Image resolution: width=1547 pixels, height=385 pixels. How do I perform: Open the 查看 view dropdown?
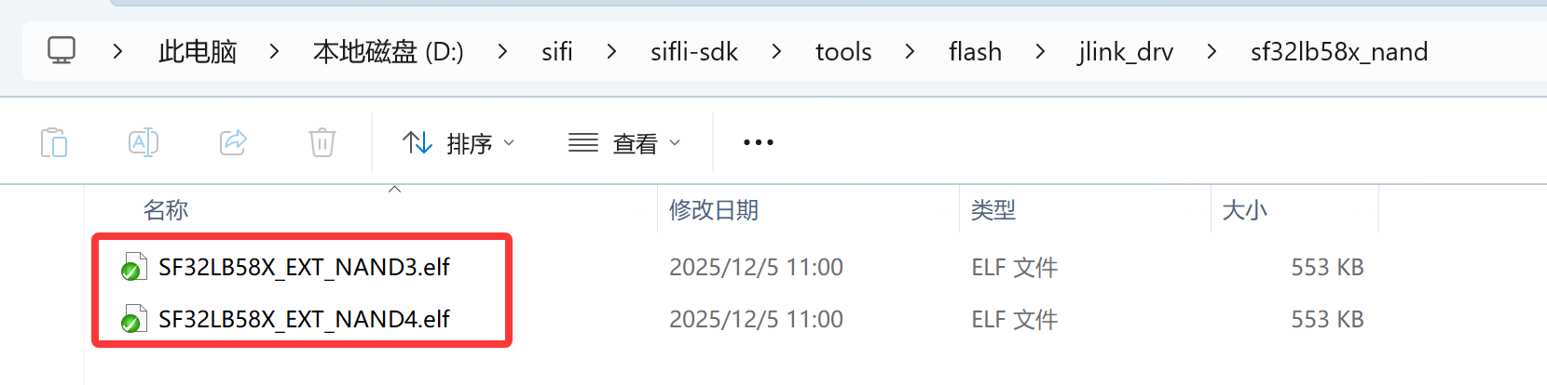624,143
